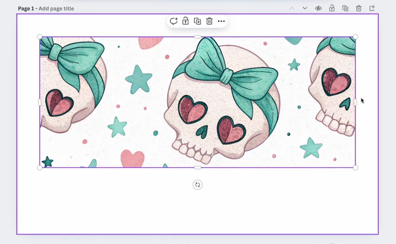Add a new page using the plus-page icon

372,8
